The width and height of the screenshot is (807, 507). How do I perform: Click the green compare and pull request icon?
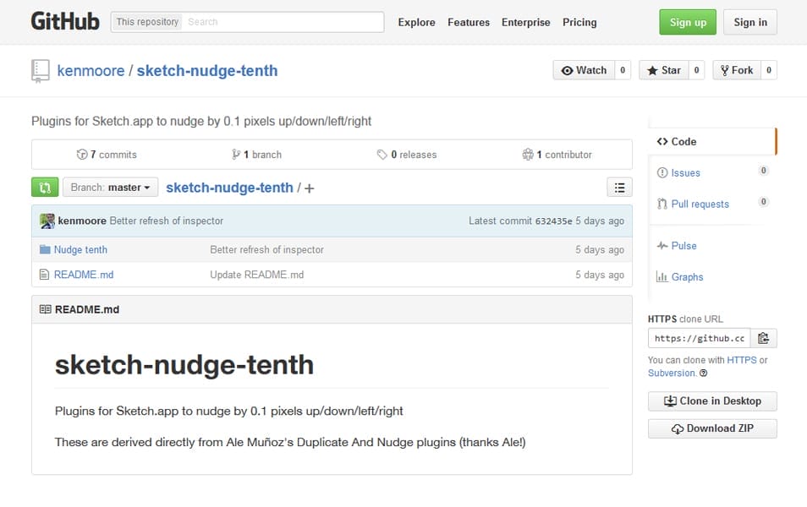tap(44, 187)
